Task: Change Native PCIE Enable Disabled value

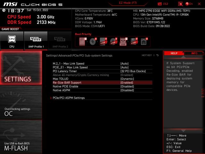Action: [127, 86]
